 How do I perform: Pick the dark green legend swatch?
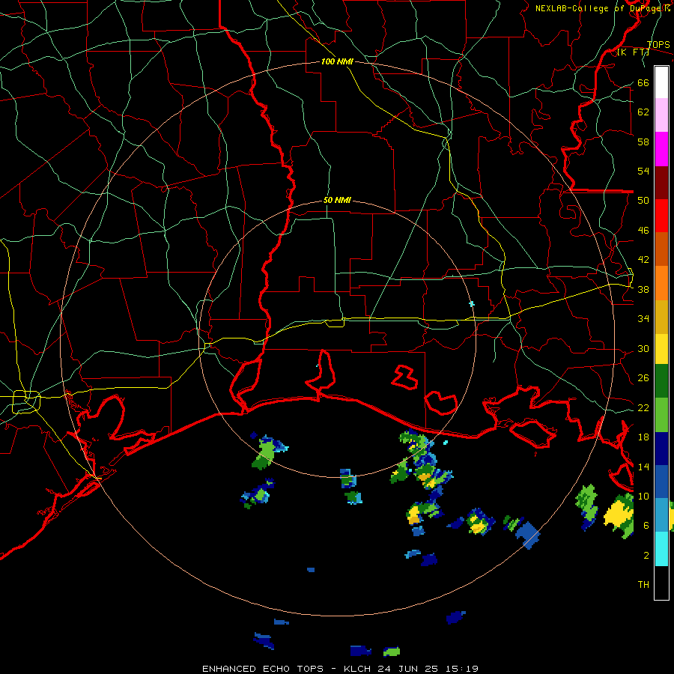point(661,381)
